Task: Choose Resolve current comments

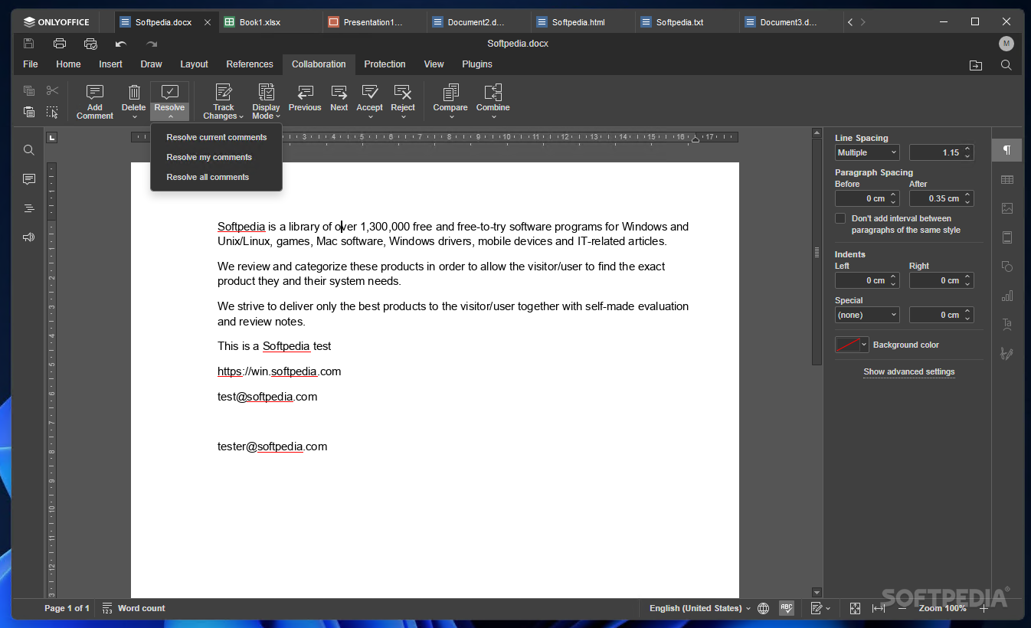Action: 217,137
